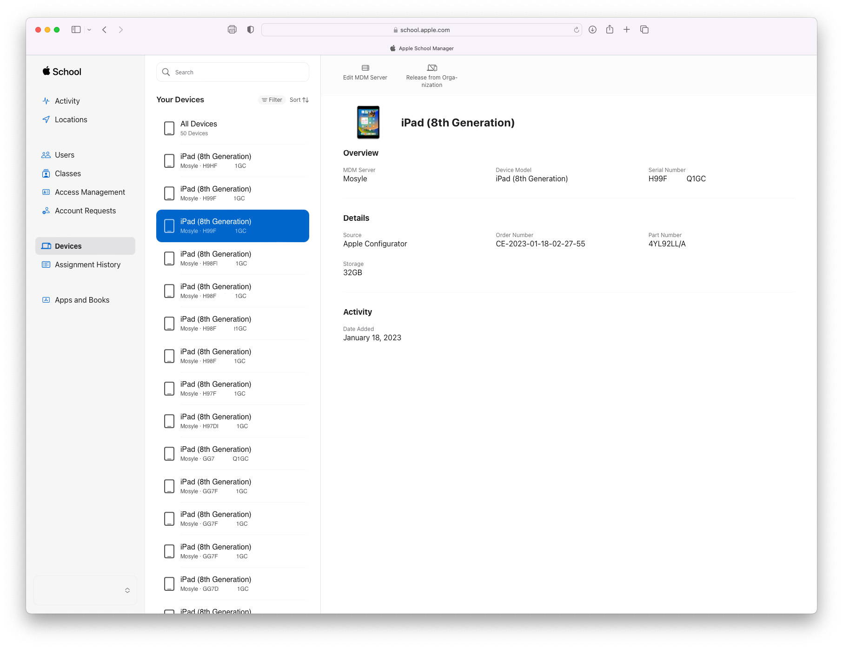This screenshot has height=648, width=843.
Task: Focus the device Search field
Action: (x=232, y=72)
